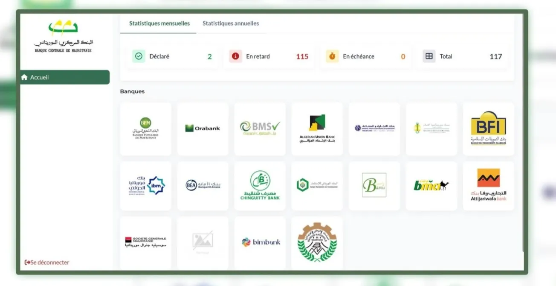Open the Banque El Amana tile

tap(203, 186)
